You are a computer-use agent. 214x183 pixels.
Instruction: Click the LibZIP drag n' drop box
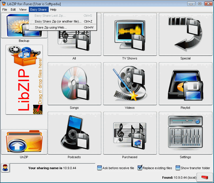click(x=24, y=80)
